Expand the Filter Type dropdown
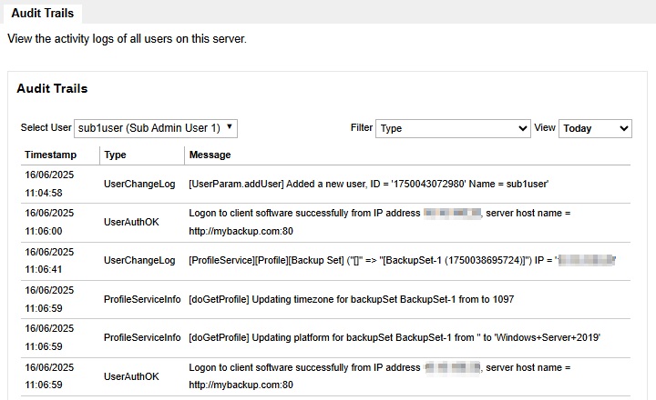 pos(452,128)
